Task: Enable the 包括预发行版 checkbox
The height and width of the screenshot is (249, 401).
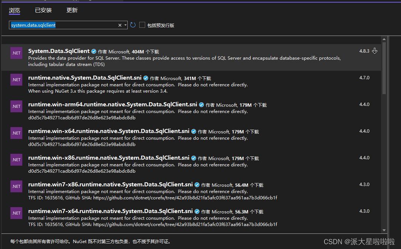Action: click(x=142, y=25)
